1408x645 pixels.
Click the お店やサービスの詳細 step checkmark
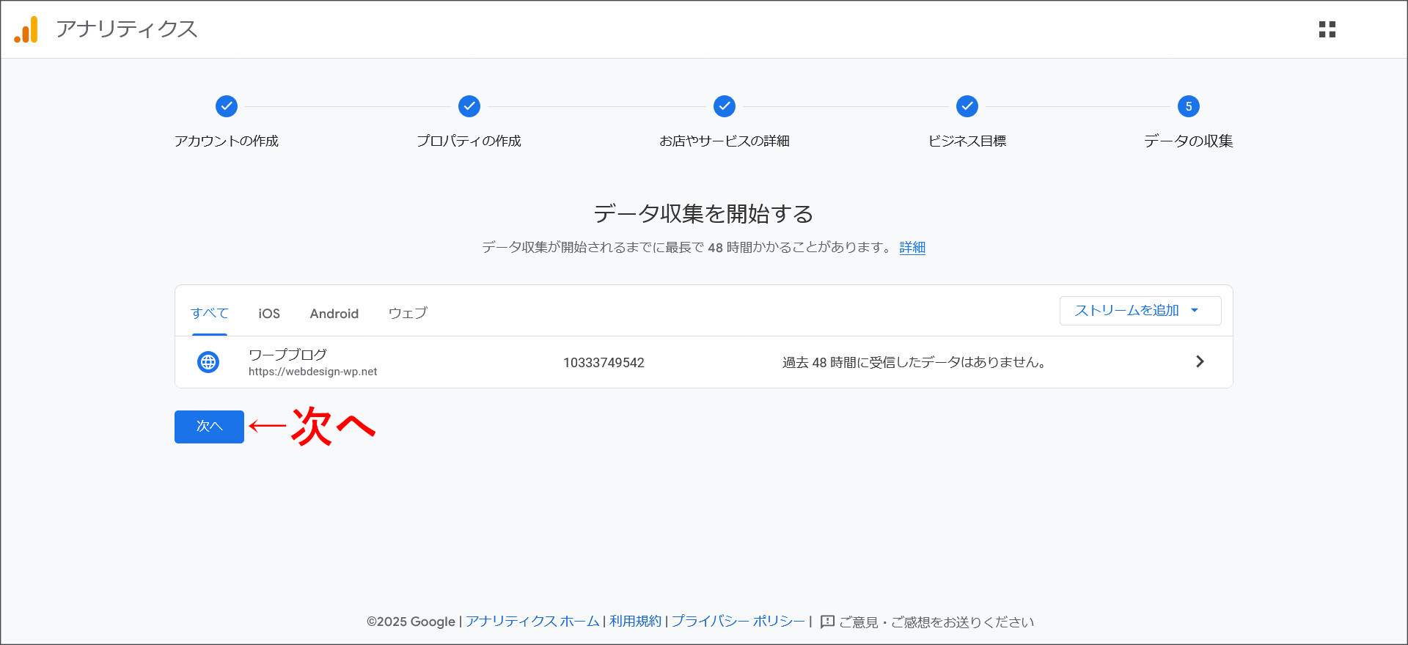(725, 106)
